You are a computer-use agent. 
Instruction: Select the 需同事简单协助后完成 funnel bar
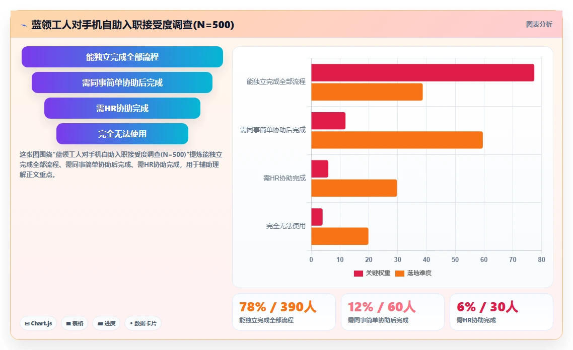(122, 82)
